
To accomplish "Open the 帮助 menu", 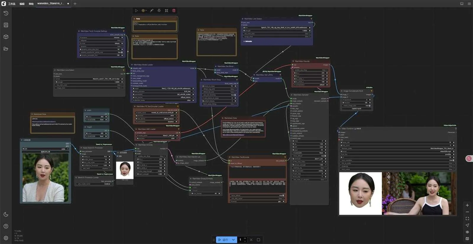I will pyautogui.click(x=31, y=4).
